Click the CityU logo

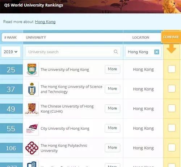(32, 129)
